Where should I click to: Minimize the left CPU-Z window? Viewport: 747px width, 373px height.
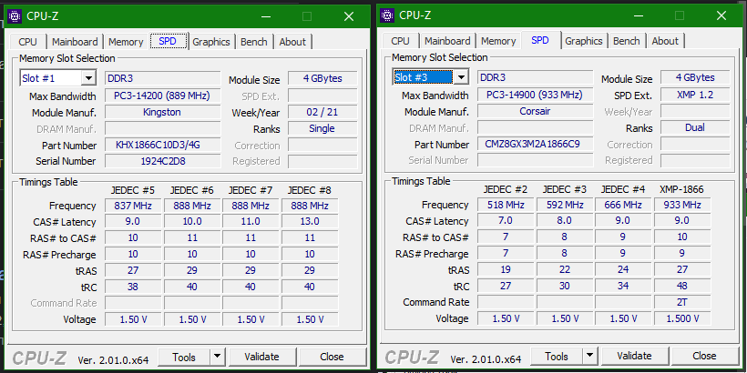(x=267, y=16)
